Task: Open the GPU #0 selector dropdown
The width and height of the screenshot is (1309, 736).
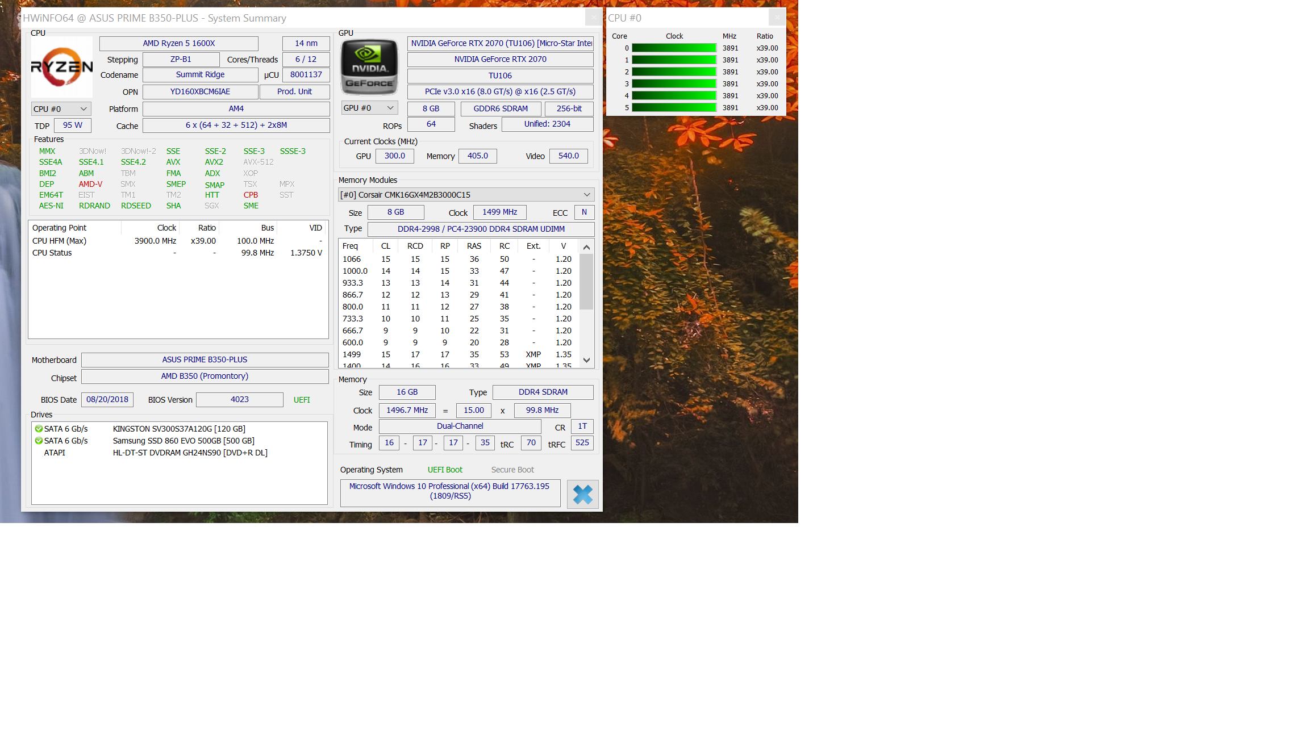Action: (369, 108)
